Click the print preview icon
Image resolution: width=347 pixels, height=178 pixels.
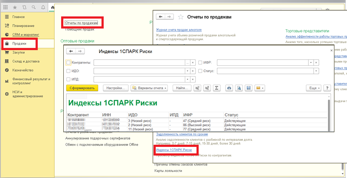point(239,88)
